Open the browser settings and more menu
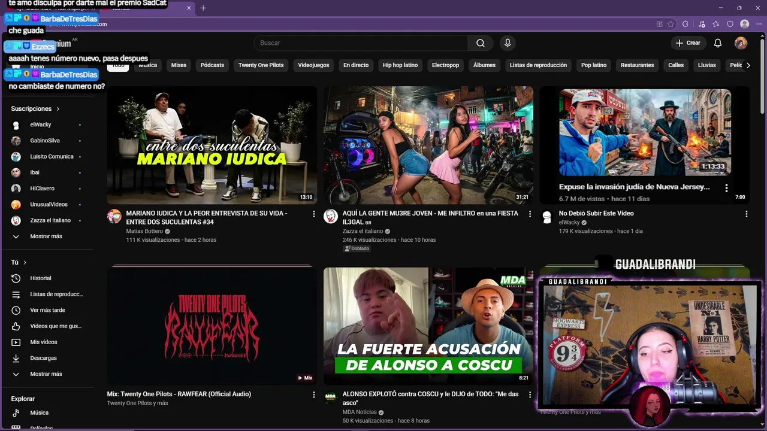 click(x=758, y=24)
